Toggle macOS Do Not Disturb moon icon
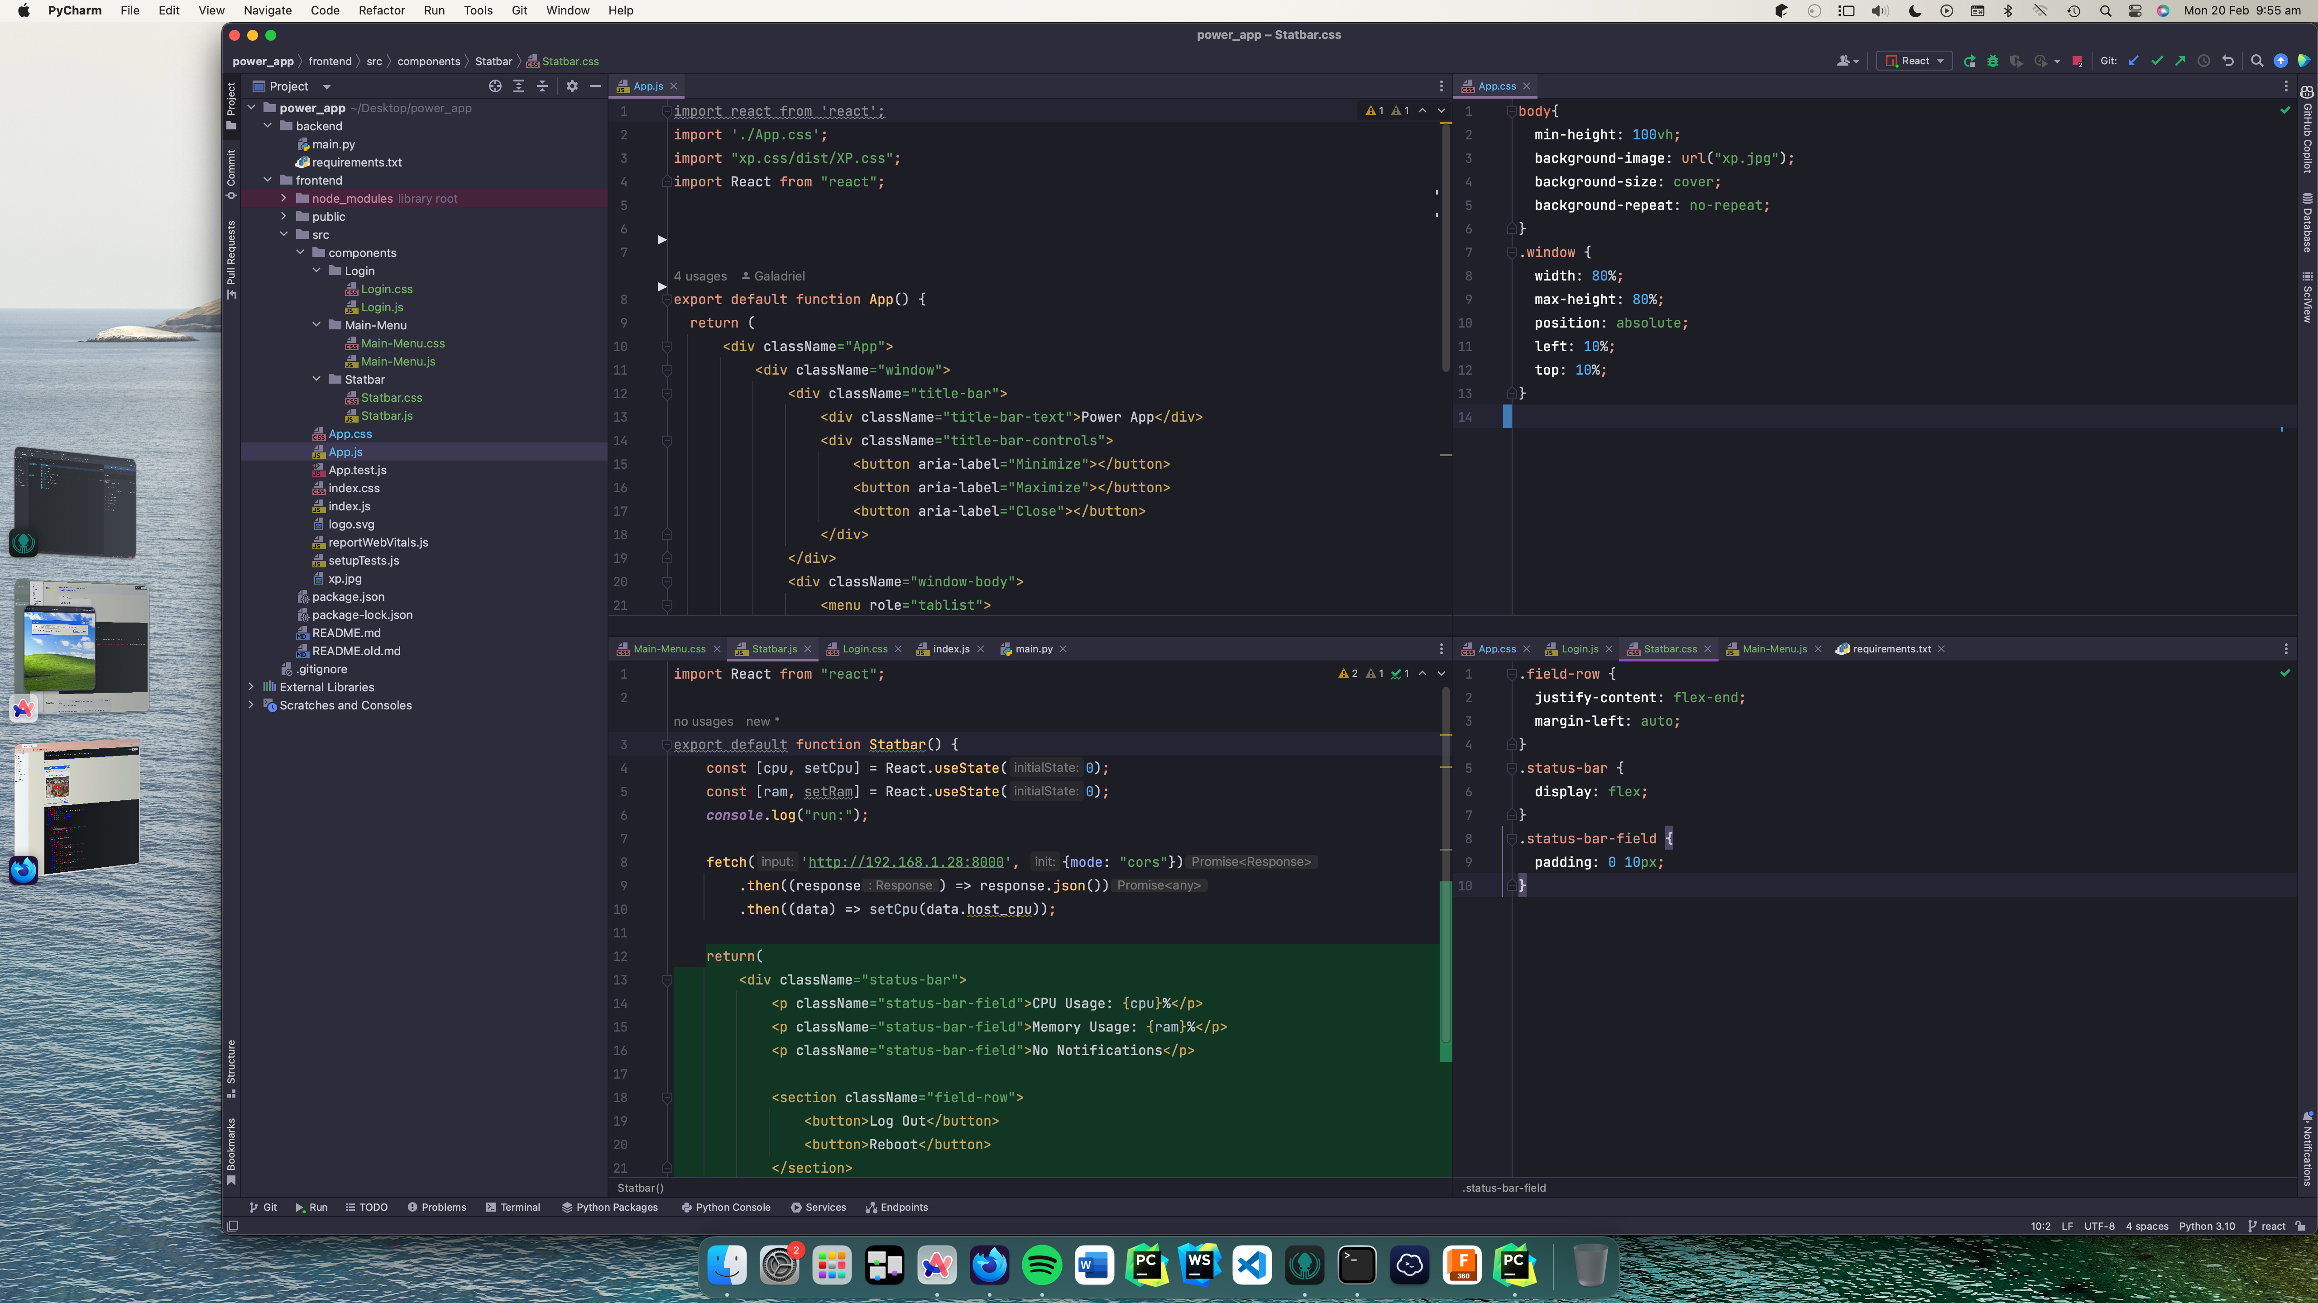 1914,11
